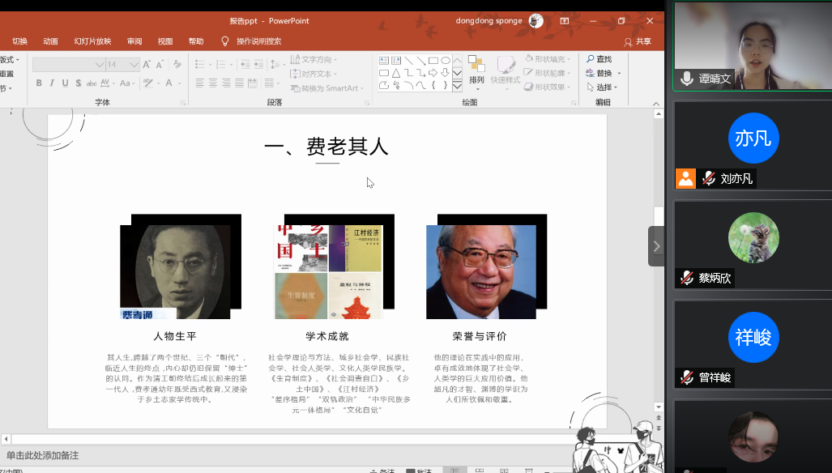The image size is (832, 473).
Task: Open the paragraph dialog launcher
Action: (367, 102)
